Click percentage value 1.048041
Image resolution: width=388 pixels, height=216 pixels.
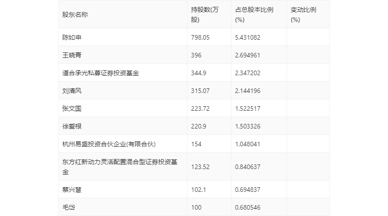click(248, 144)
